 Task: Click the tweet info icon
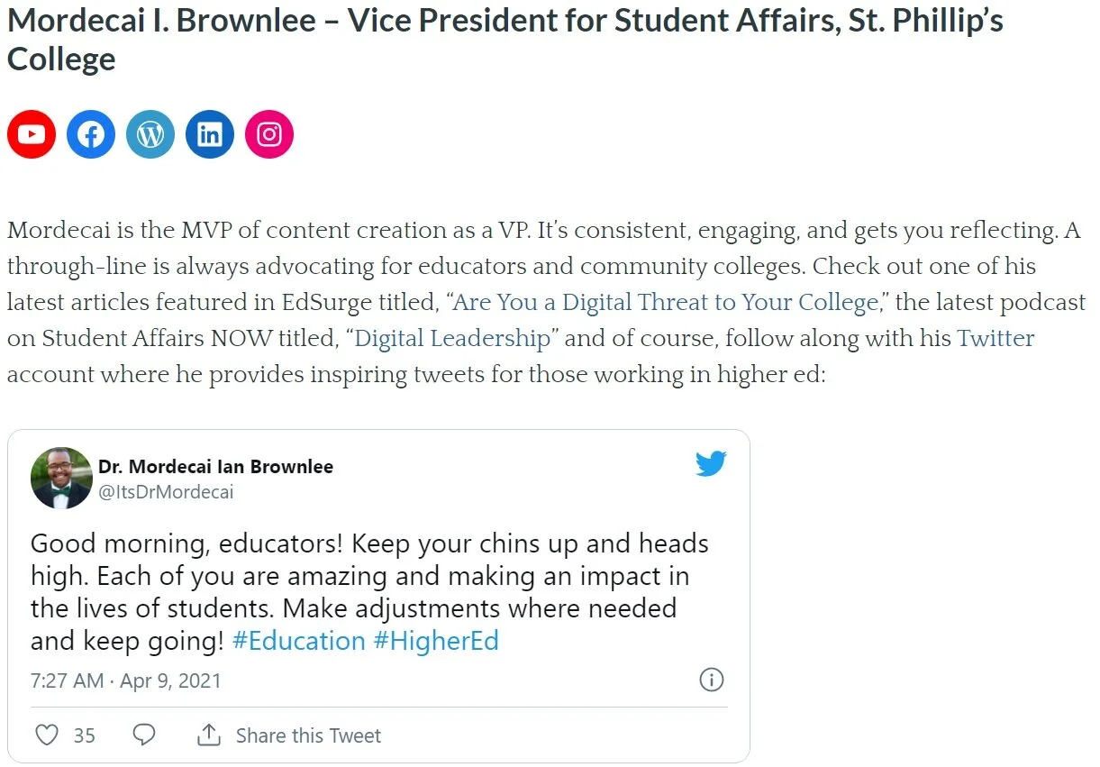click(712, 680)
